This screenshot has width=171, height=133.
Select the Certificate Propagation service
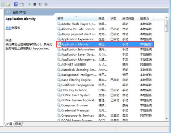105,85
